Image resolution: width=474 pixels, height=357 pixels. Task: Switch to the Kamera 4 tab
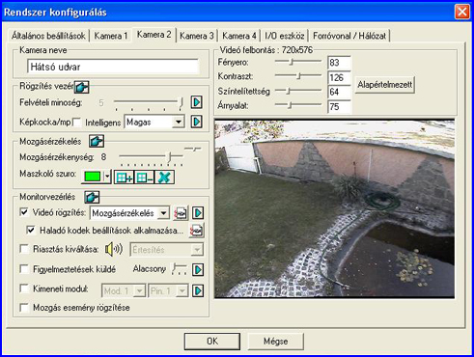(x=239, y=36)
